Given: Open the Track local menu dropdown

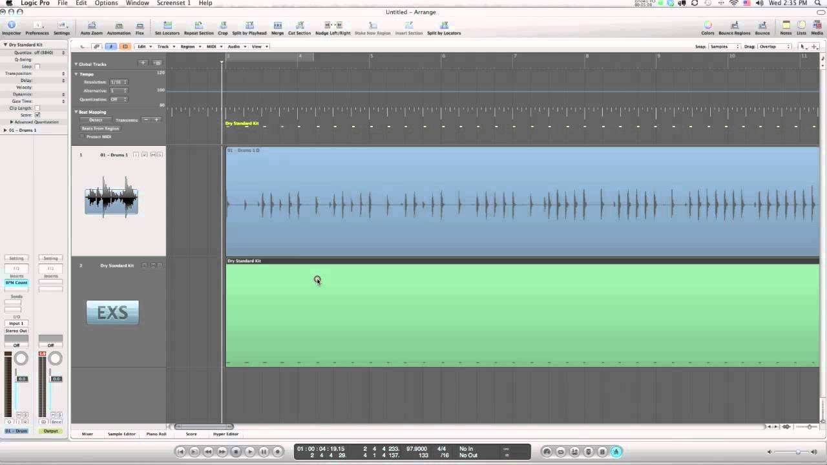Looking at the screenshot, I should [165, 46].
